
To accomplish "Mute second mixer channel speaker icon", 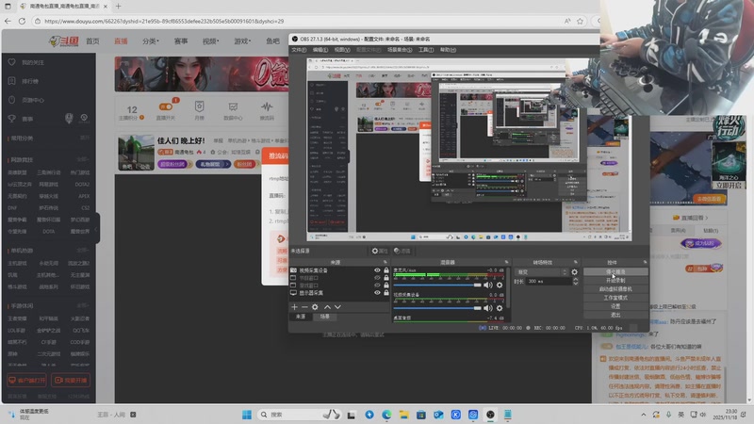I will click(x=488, y=308).
